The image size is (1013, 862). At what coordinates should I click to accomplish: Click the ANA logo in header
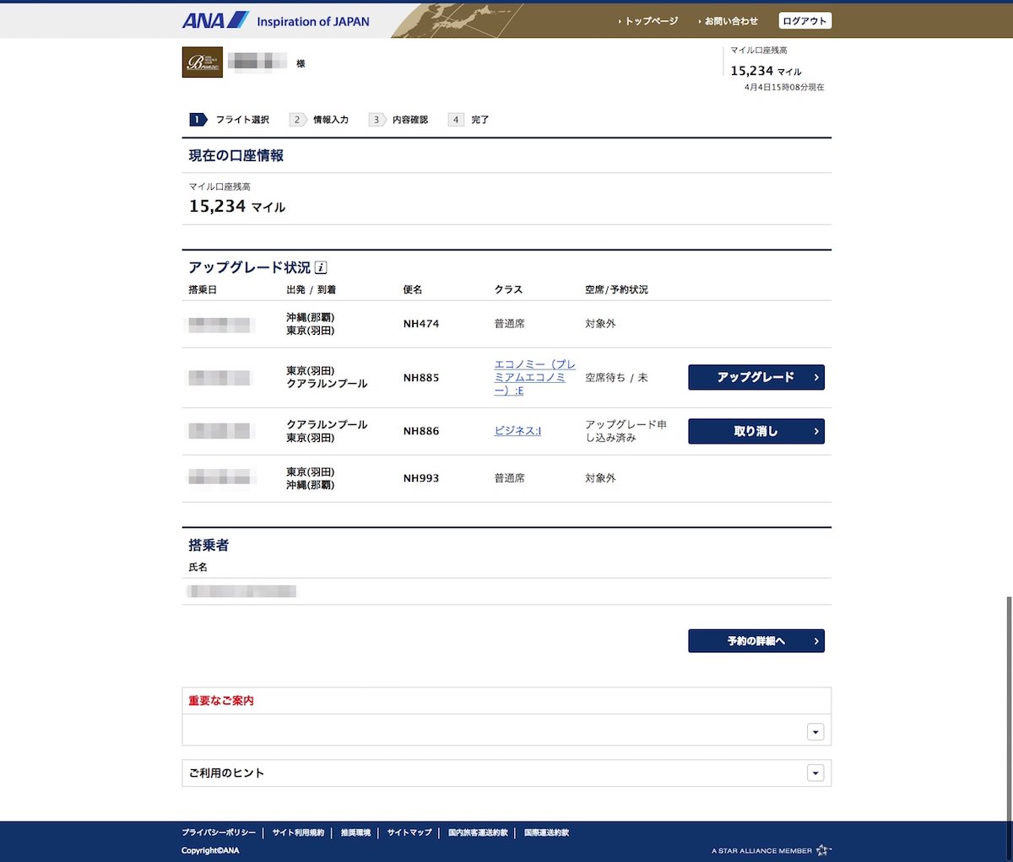tap(216, 20)
